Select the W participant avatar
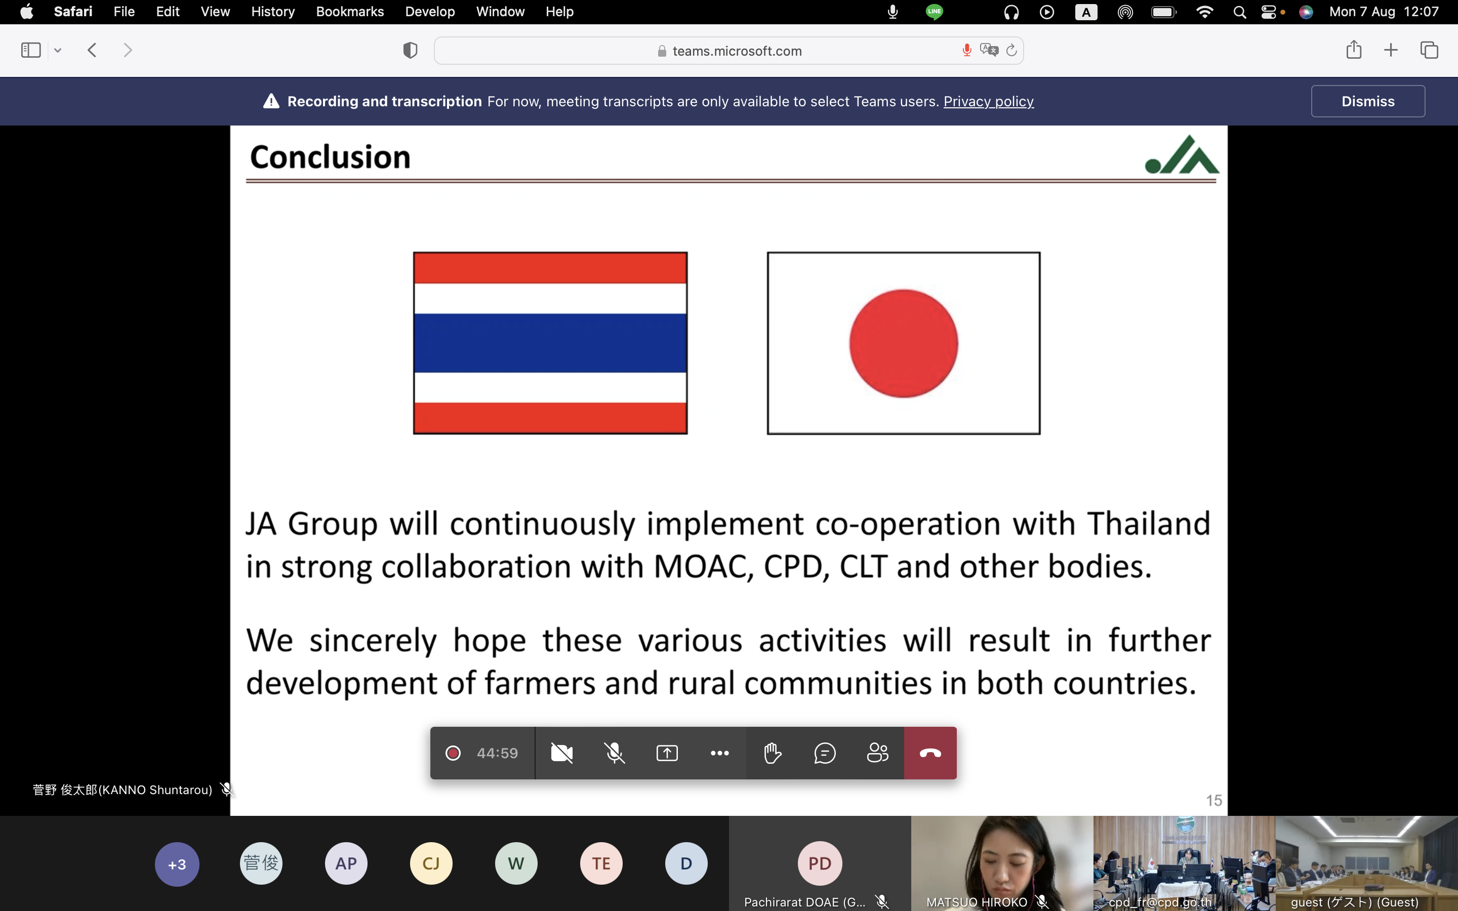 point(516,863)
